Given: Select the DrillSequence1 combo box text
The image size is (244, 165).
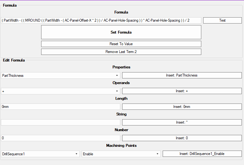Looking at the screenshot, I should click(x=14, y=154).
